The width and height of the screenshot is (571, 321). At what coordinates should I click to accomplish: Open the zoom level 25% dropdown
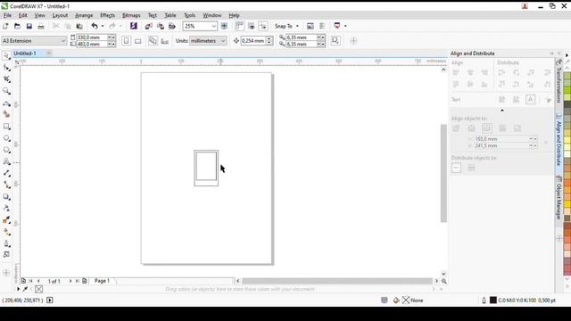[213, 26]
